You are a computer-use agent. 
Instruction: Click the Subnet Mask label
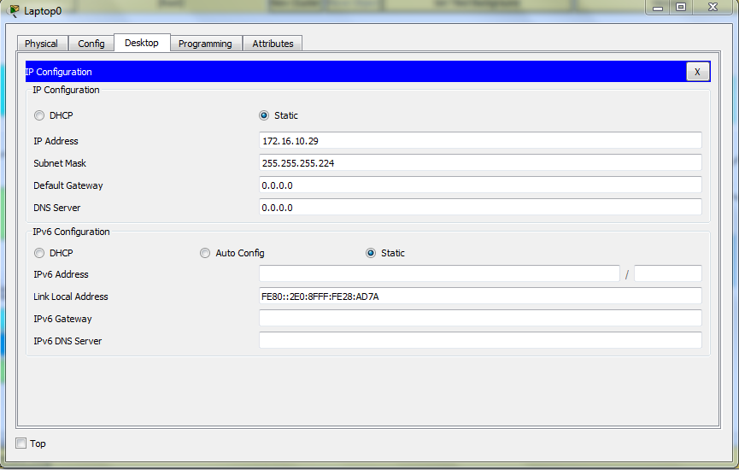[60, 163]
